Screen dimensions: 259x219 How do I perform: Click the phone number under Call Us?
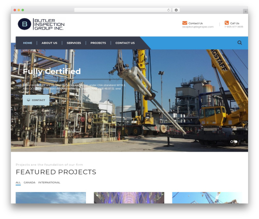pyautogui.click(x=234, y=27)
